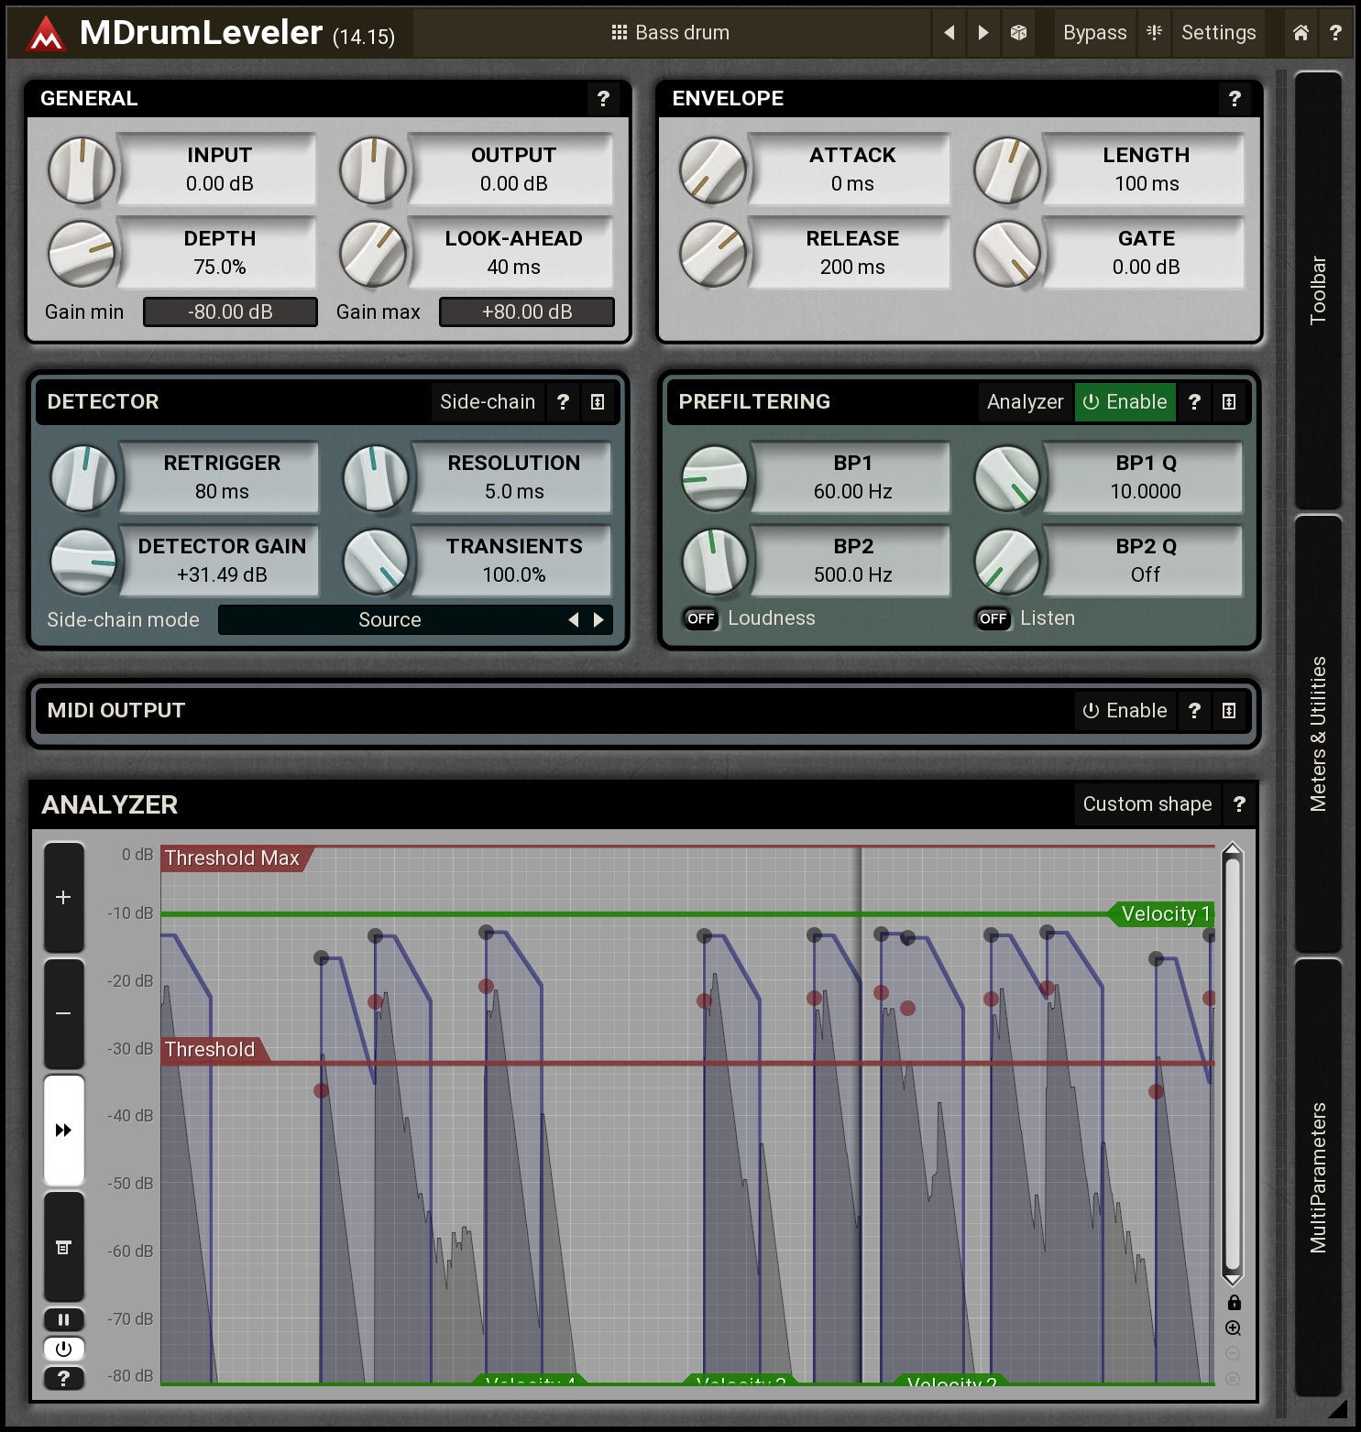Click the lock icon beside analyzer

click(x=1234, y=1303)
